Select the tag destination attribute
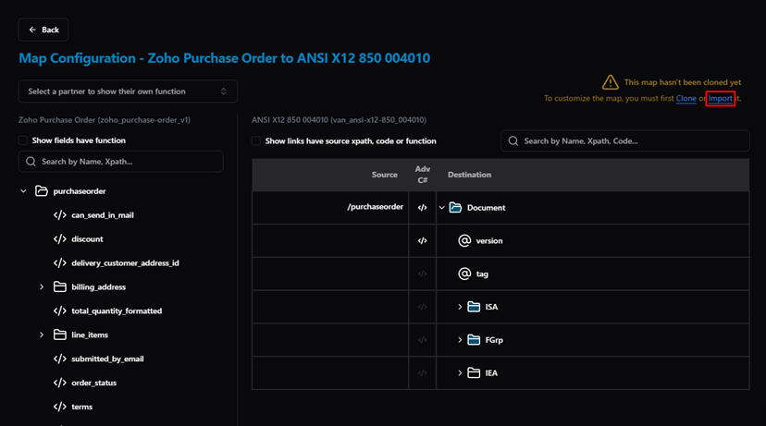This screenshot has height=426, width=766. (482, 274)
